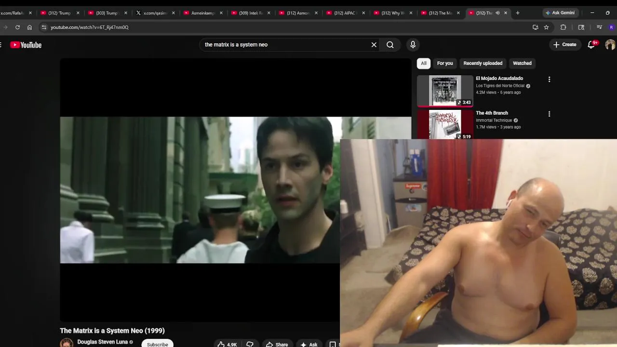Open YouTube notifications bell
The width and height of the screenshot is (617, 347).
(591, 45)
